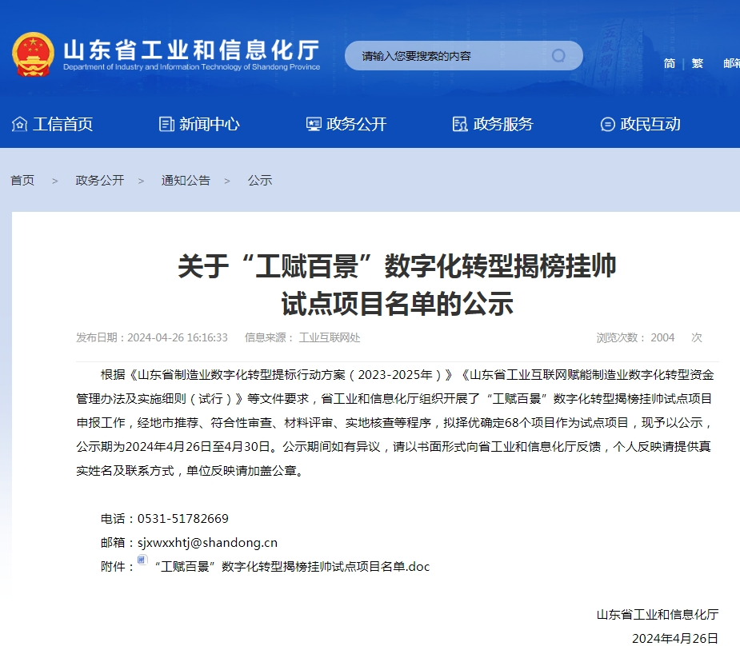This screenshot has height=662, width=740.
Task: Click the magnifier search icon
Action: coord(558,56)
